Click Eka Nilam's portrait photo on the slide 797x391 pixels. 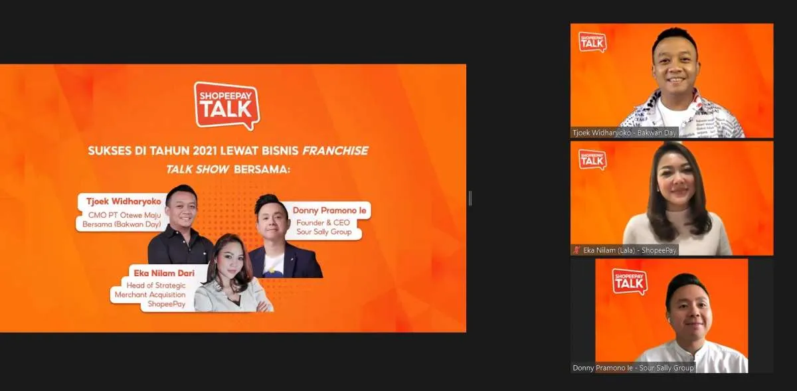click(234, 275)
